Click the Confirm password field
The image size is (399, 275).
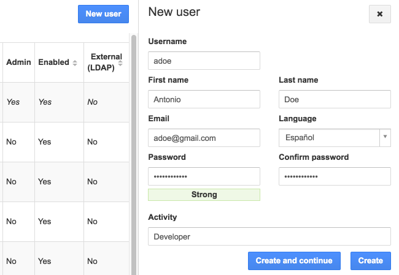[335, 176]
